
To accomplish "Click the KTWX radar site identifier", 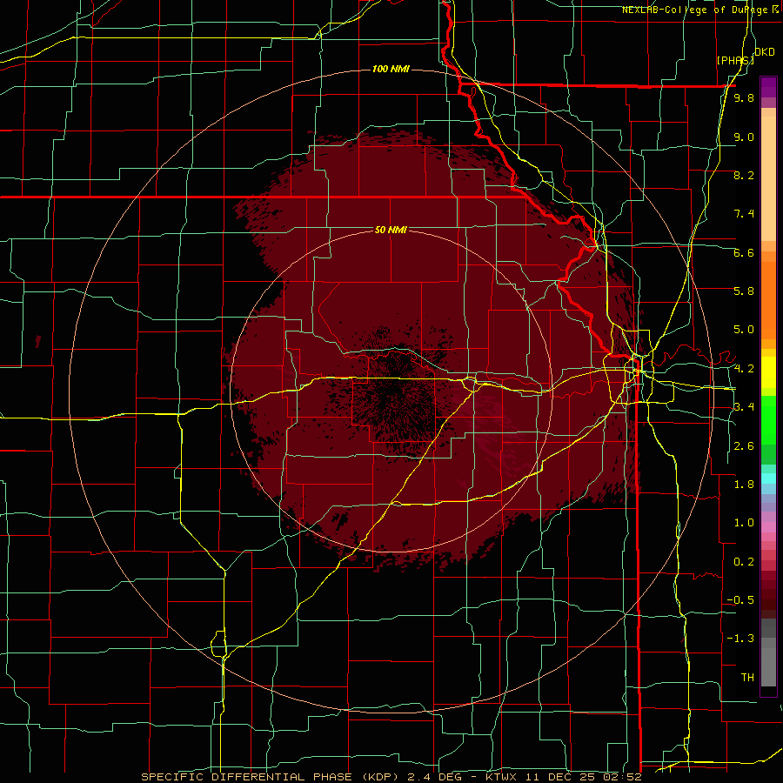I will coord(501,777).
